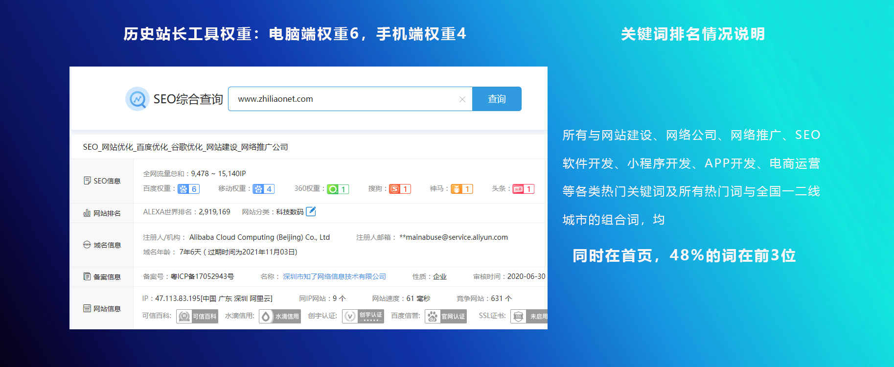Viewport: 894px width, 367px height.
Task: Click the Baidu weight 6 badge
Action: (188, 189)
